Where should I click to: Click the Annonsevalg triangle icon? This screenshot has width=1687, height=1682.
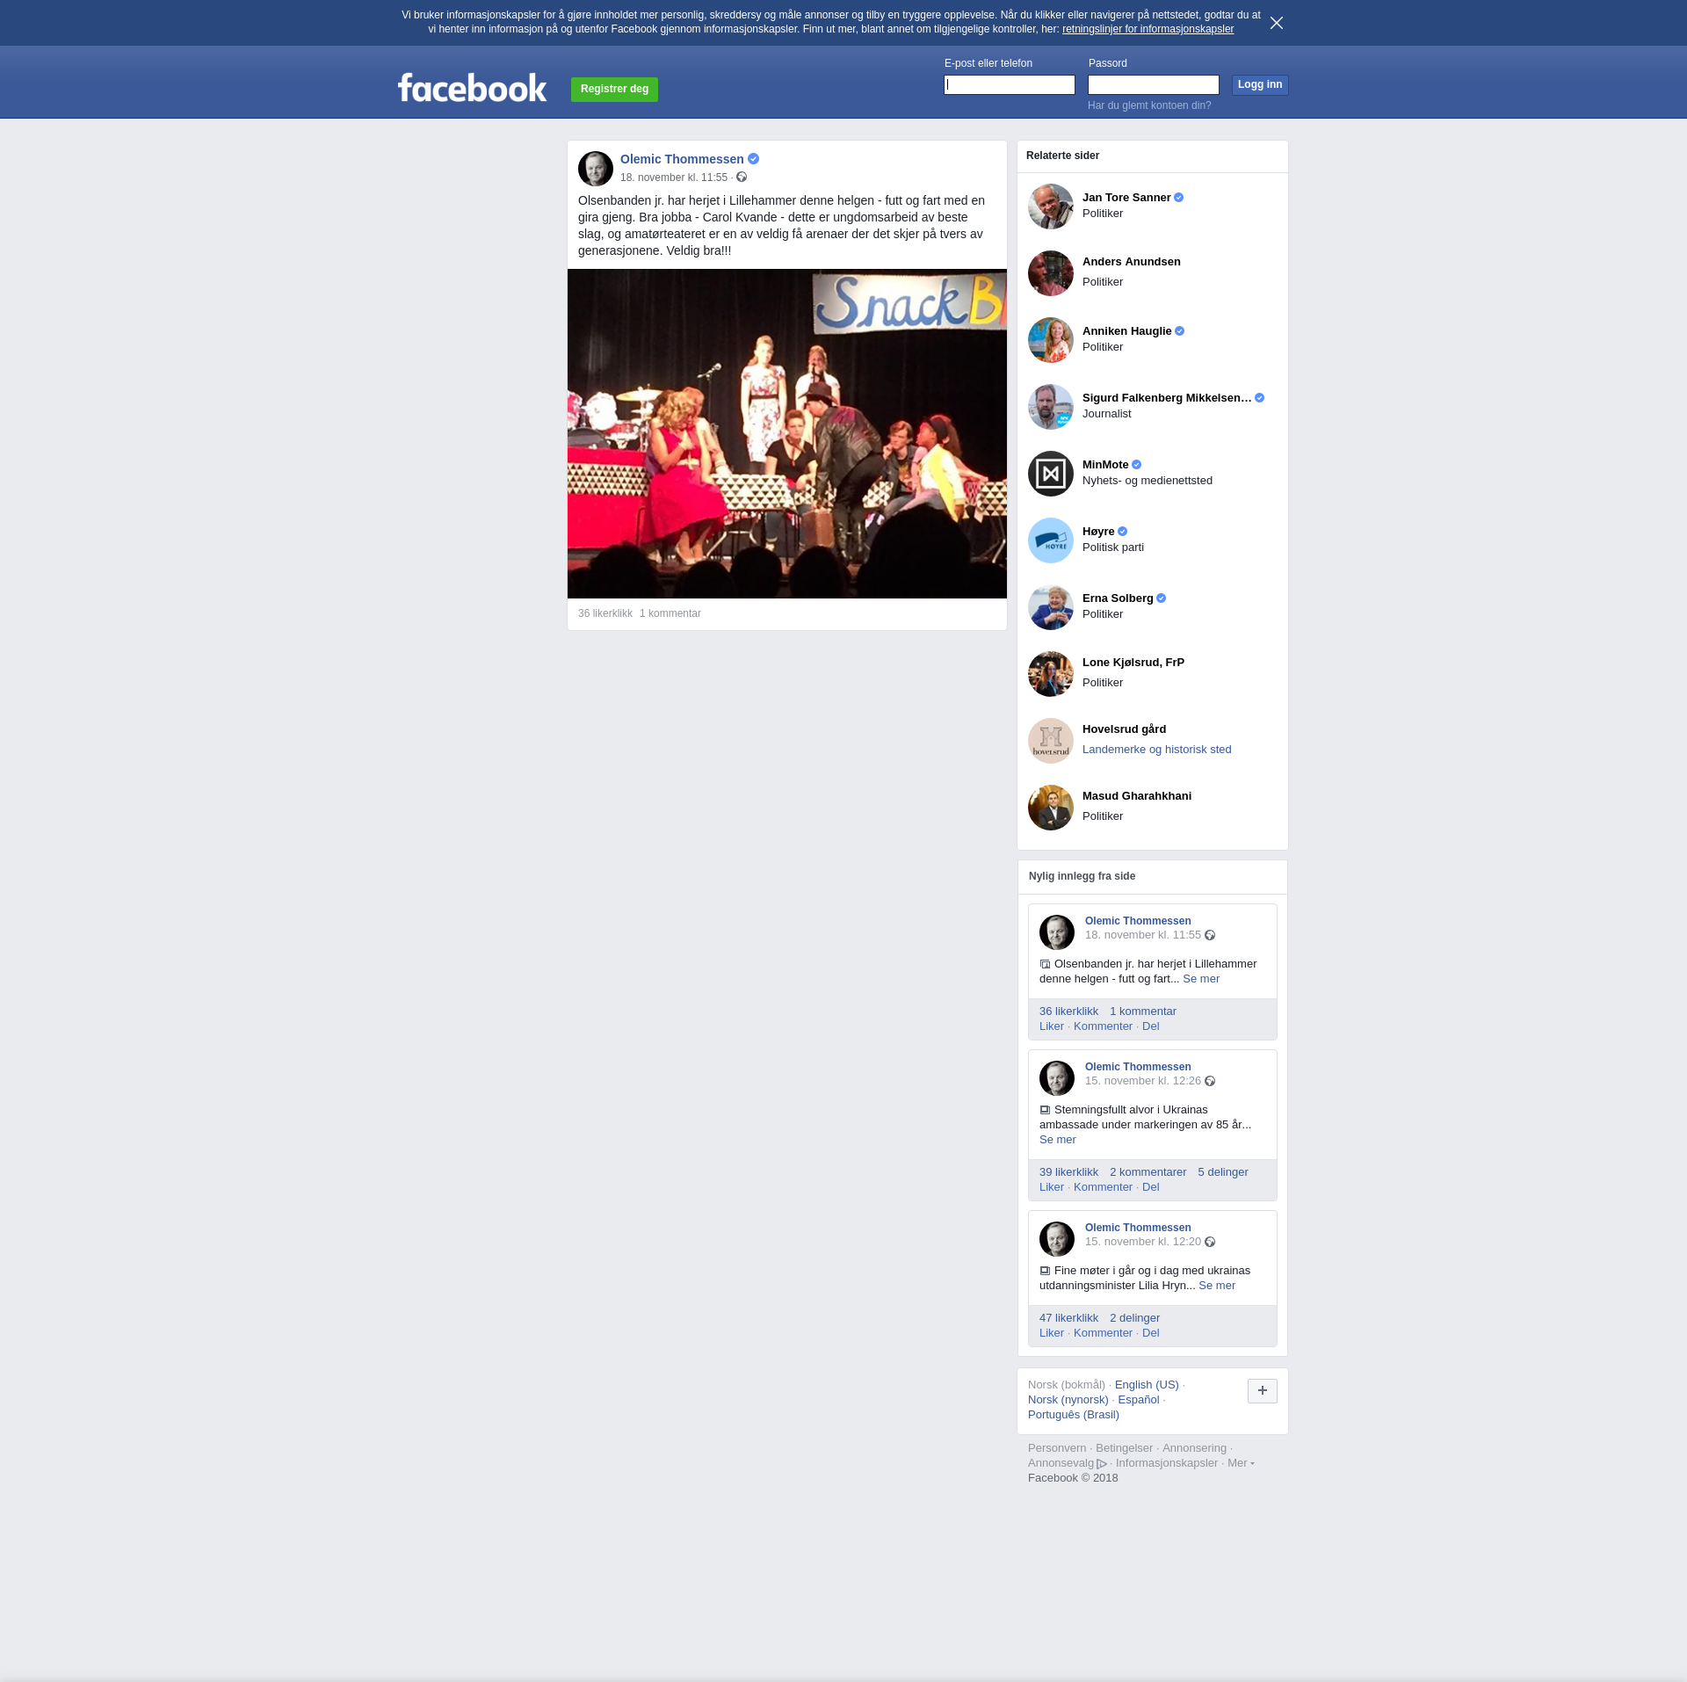click(x=1101, y=1464)
